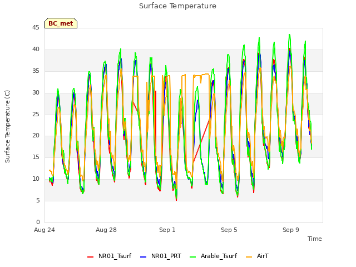Click the red diagonal NR01_Tsurf gap line
Screen dimensions: 356x267
(201, 141)
